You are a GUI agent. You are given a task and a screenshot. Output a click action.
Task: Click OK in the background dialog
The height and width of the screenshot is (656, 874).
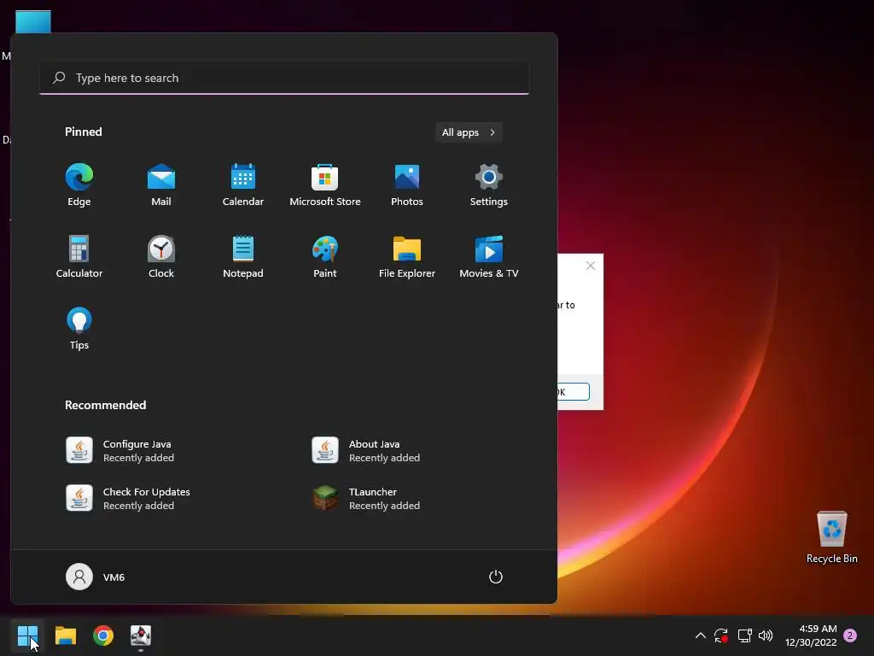pos(573,391)
